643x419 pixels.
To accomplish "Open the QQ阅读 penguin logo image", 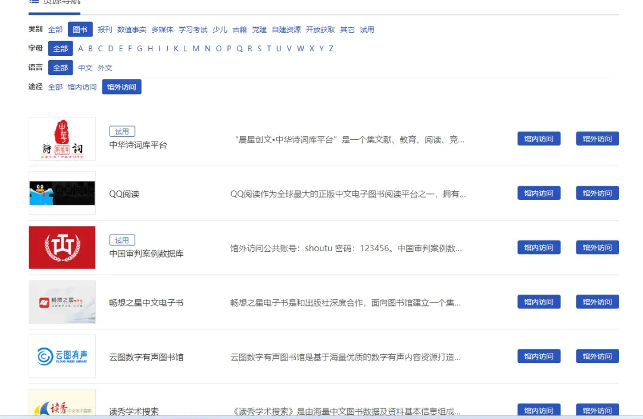I will 62,193.
